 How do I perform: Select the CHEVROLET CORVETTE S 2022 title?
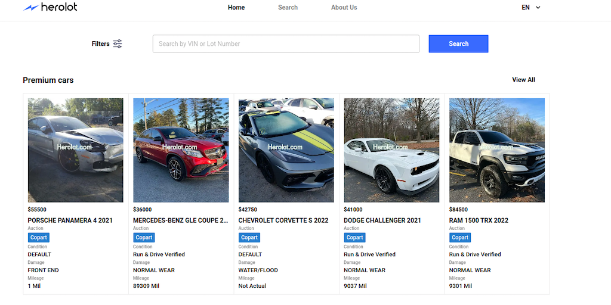(283, 220)
